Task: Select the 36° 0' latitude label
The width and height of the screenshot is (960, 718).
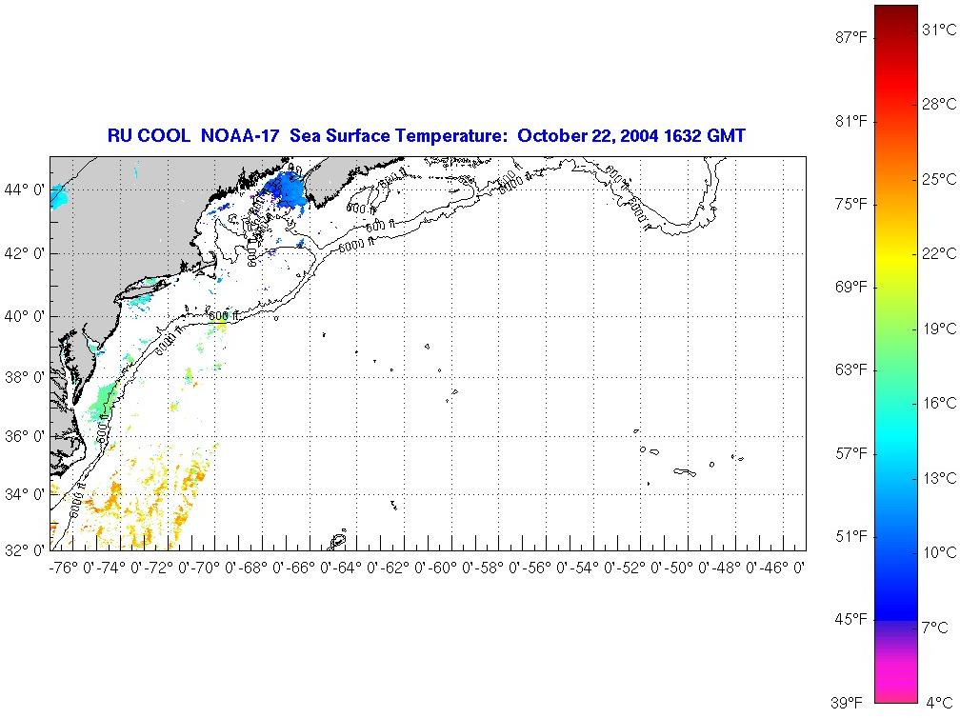Action: coord(24,436)
